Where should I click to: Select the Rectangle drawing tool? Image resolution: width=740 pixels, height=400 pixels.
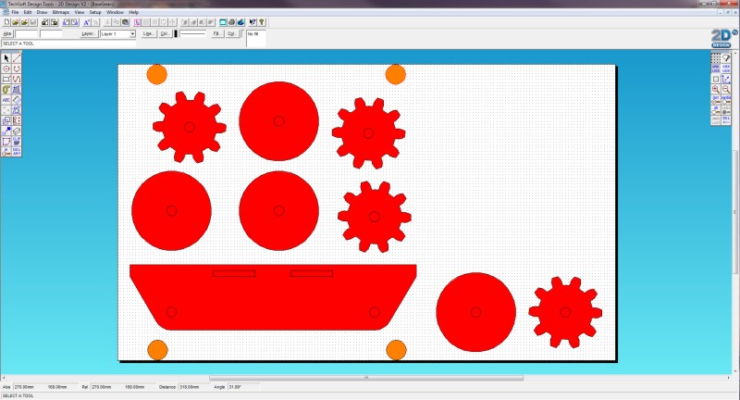coord(6,80)
